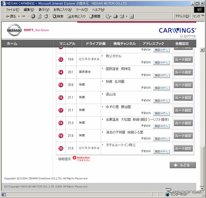Click the Stop loading icon
This screenshot has height=198, width=206.
[33, 16]
